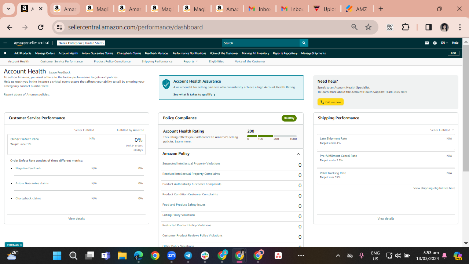The width and height of the screenshot is (469, 264).
Task: Open View details under Shipping Performance
Action: tap(386, 218)
